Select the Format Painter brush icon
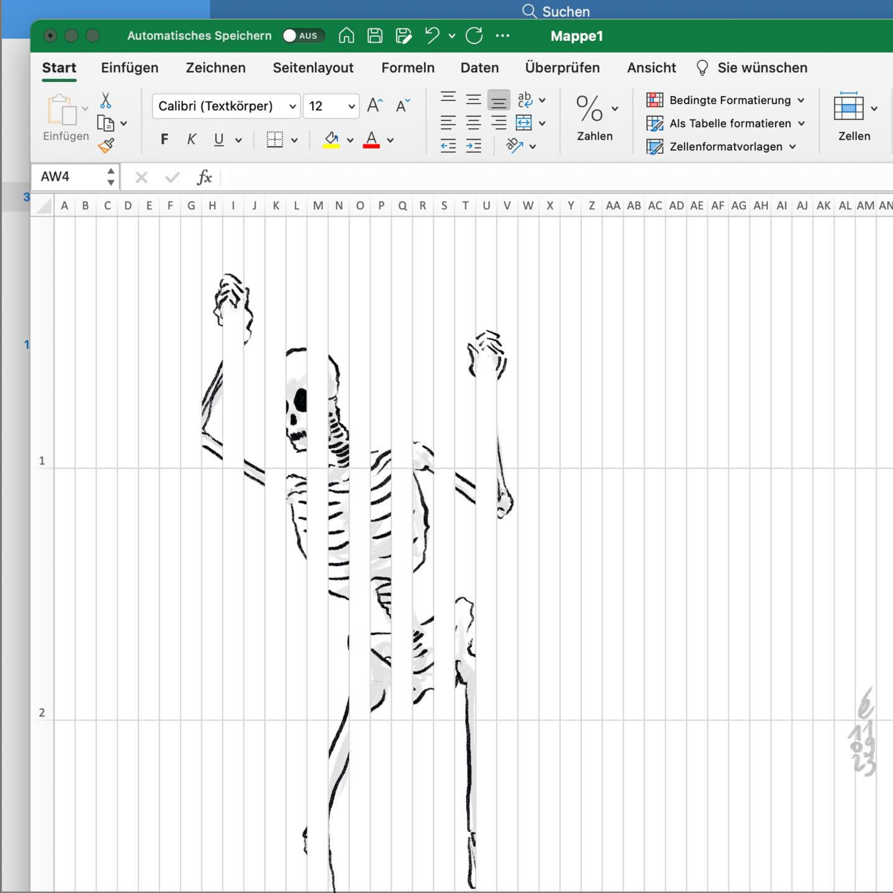Screen dimensions: 893x893 [106, 146]
